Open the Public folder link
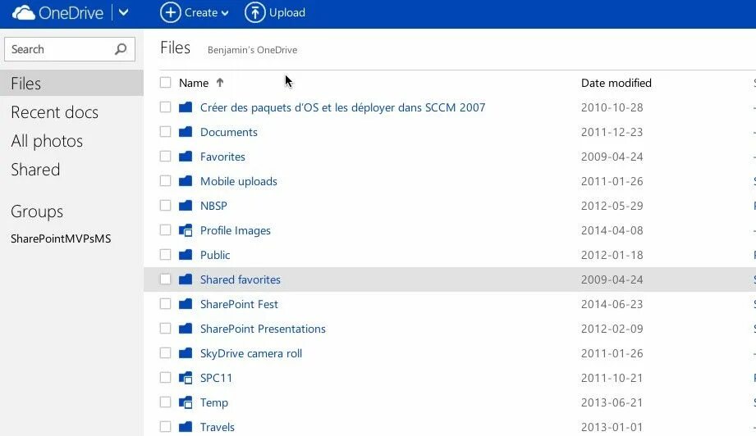Viewport: 756px width, 436px height. point(215,255)
